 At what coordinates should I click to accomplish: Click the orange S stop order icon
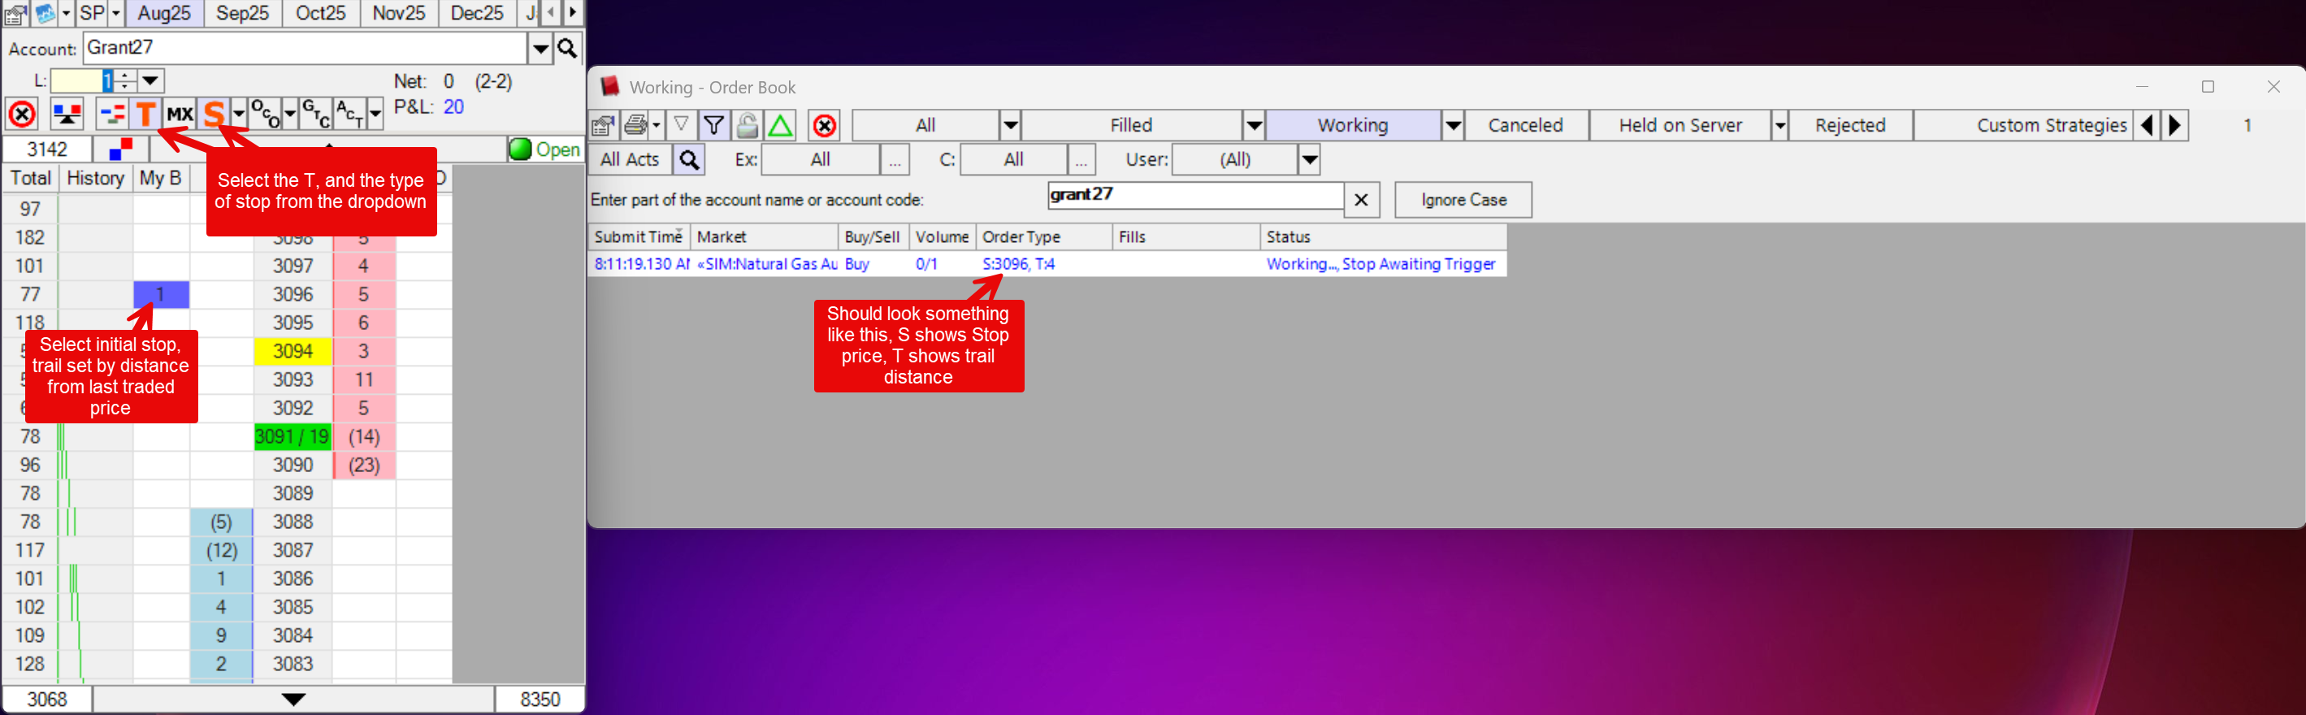[x=213, y=114]
